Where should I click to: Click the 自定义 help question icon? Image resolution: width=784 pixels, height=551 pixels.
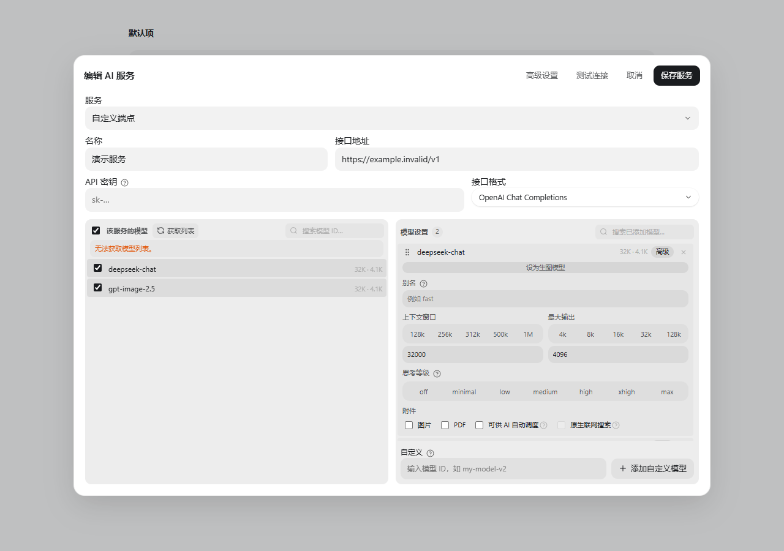[x=430, y=453]
